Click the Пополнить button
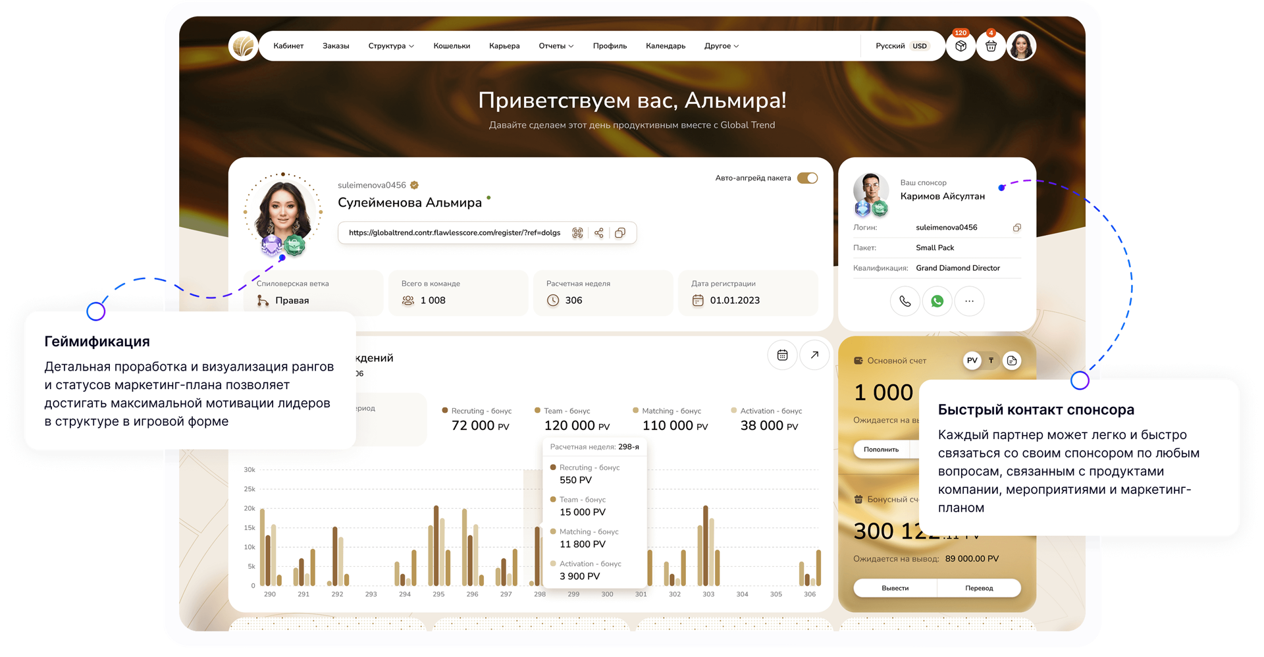1264x657 pixels. click(x=882, y=450)
